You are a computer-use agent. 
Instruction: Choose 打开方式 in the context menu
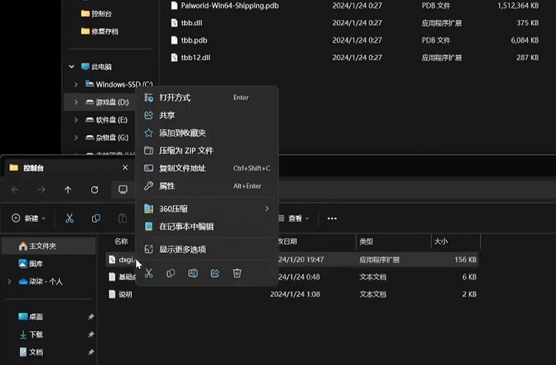(x=207, y=97)
